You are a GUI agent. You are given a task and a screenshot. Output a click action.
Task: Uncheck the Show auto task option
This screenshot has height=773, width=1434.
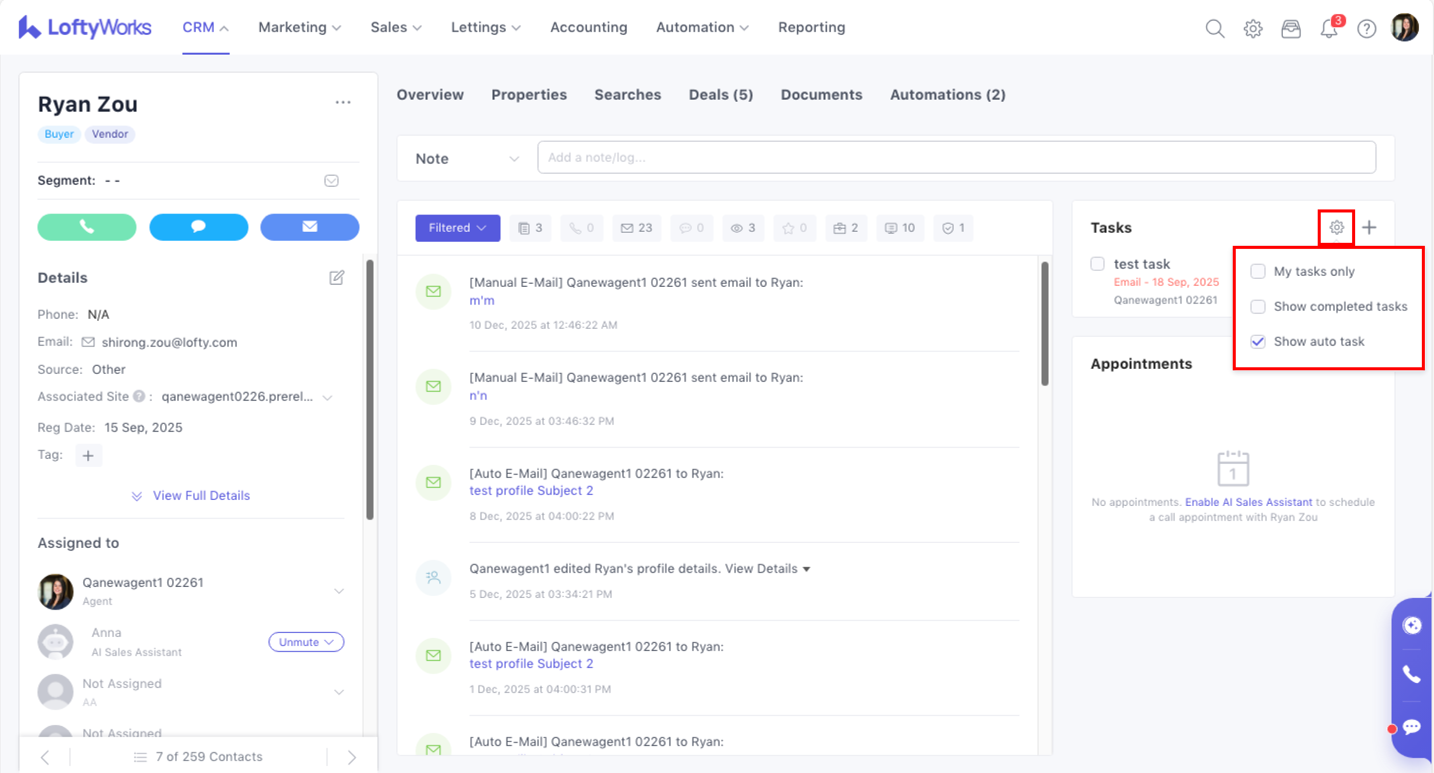point(1258,341)
